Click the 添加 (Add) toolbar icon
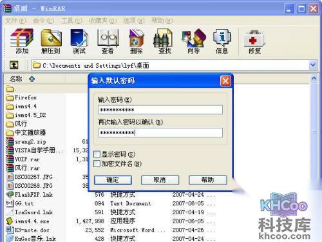The image size is (322, 242). tap(22, 41)
